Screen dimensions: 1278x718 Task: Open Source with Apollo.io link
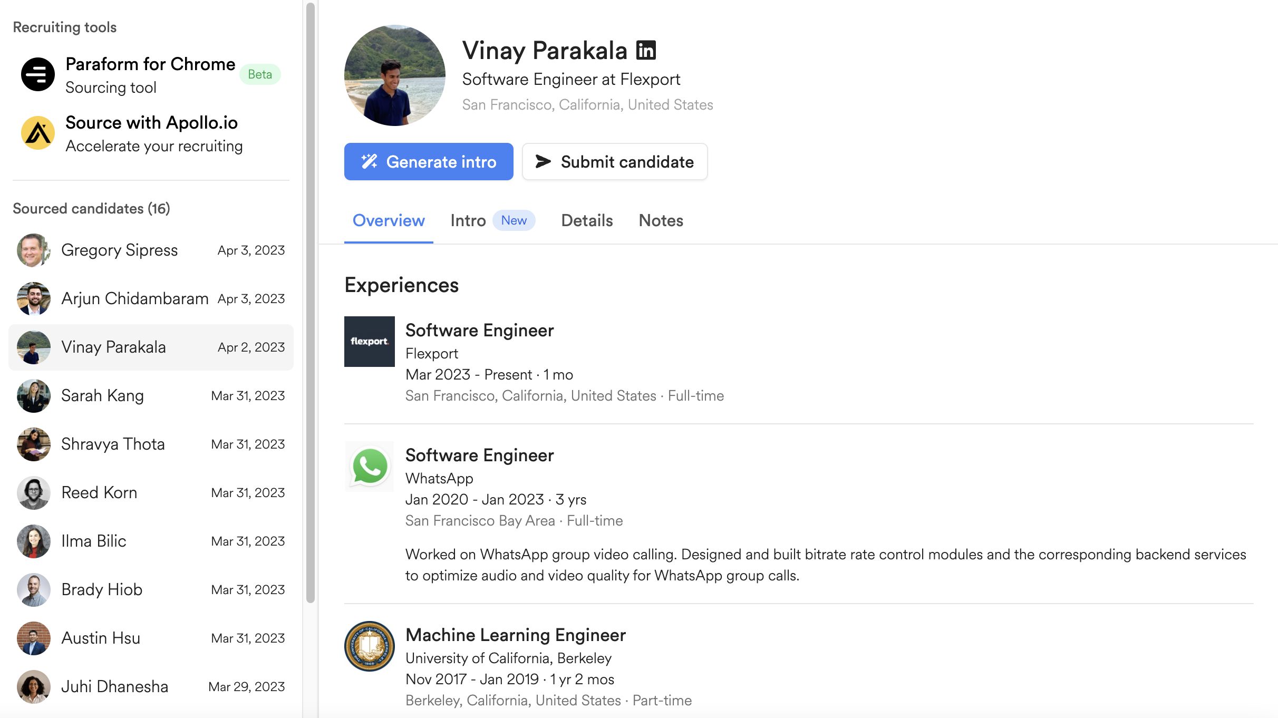coord(151,133)
